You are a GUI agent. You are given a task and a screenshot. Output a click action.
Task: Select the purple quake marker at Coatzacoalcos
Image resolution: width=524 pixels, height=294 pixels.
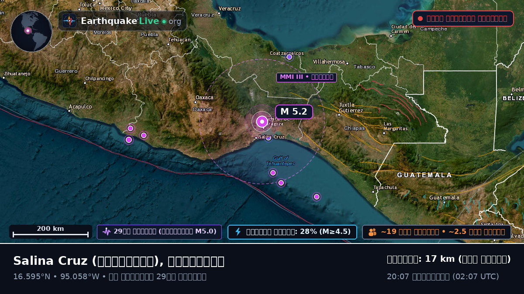tap(289, 57)
